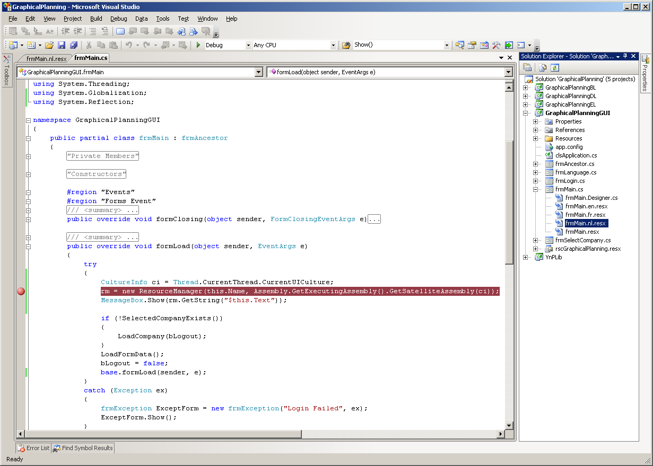Open the Any CPU platform dropdown
653x466 pixels.
pos(332,45)
